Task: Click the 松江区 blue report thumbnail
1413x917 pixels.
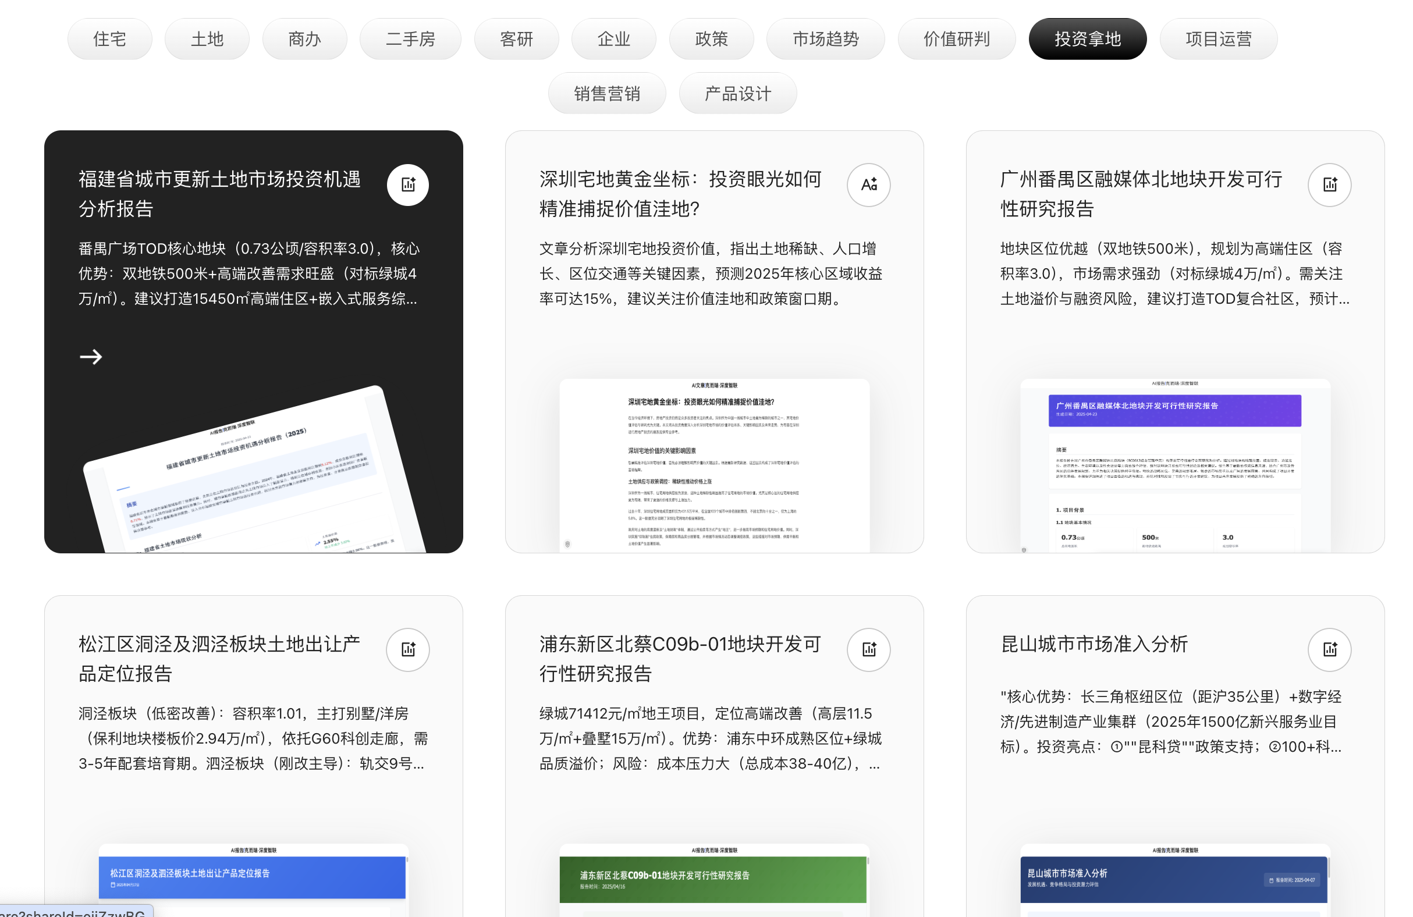Action: pyautogui.click(x=254, y=880)
